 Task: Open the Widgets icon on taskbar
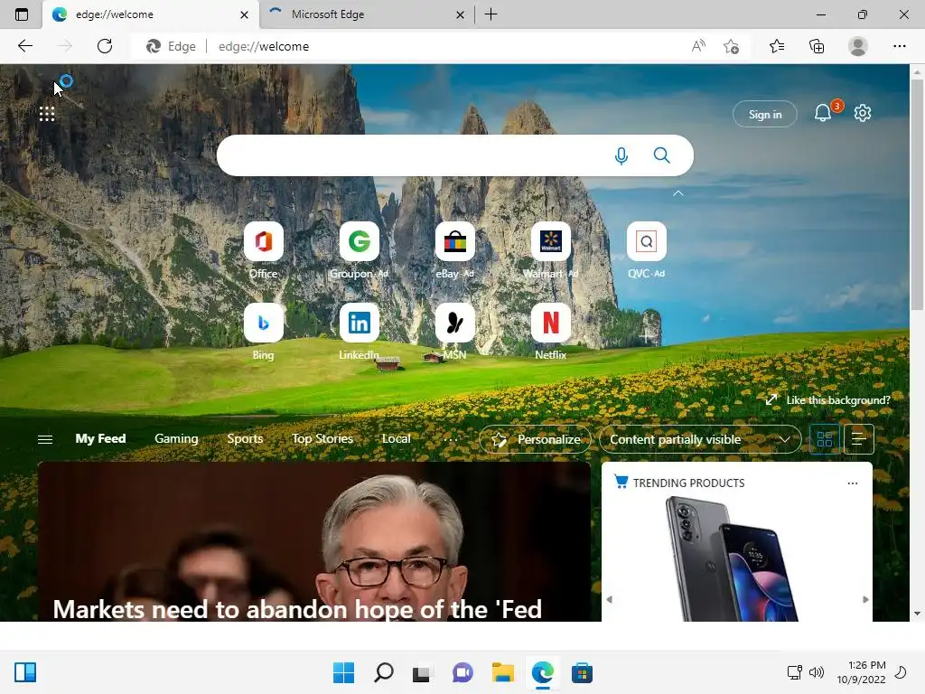coord(24,672)
